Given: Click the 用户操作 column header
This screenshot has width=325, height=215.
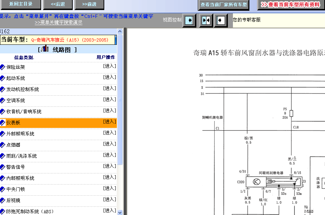Looking at the screenshot, I should click(x=106, y=57).
